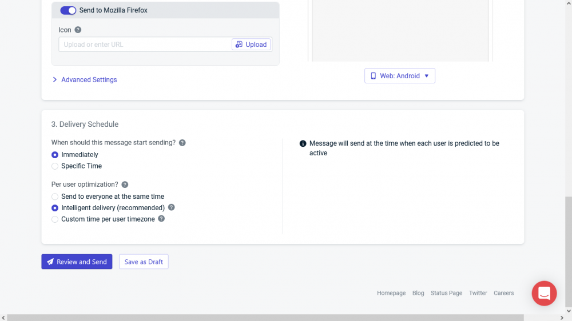Viewport: 572px width, 321px height.
Task: Click the Upload icon button
Action: coord(251,45)
